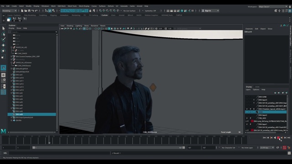This screenshot has width=292, height=164.
Task: Open the viewport Shading menu
Action: (x=70, y=26)
